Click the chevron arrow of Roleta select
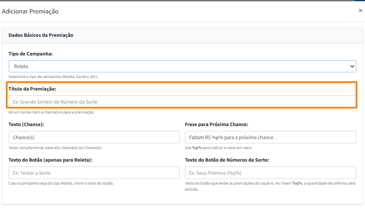 [x=352, y=66]
